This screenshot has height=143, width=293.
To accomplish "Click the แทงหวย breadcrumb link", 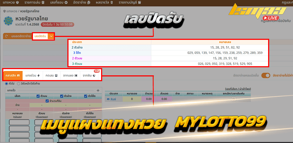I will tap(12, 11).
